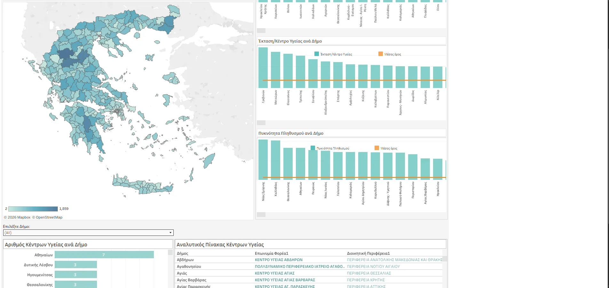The height and width of the screenshot is (288, 609).
Task: Click the Δωρίδος axis label
Action: coord(413,96)
